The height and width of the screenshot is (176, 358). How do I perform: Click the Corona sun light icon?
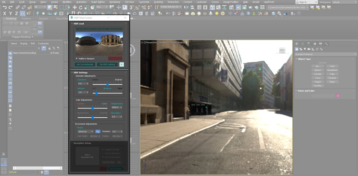click(x=216, y=14)
